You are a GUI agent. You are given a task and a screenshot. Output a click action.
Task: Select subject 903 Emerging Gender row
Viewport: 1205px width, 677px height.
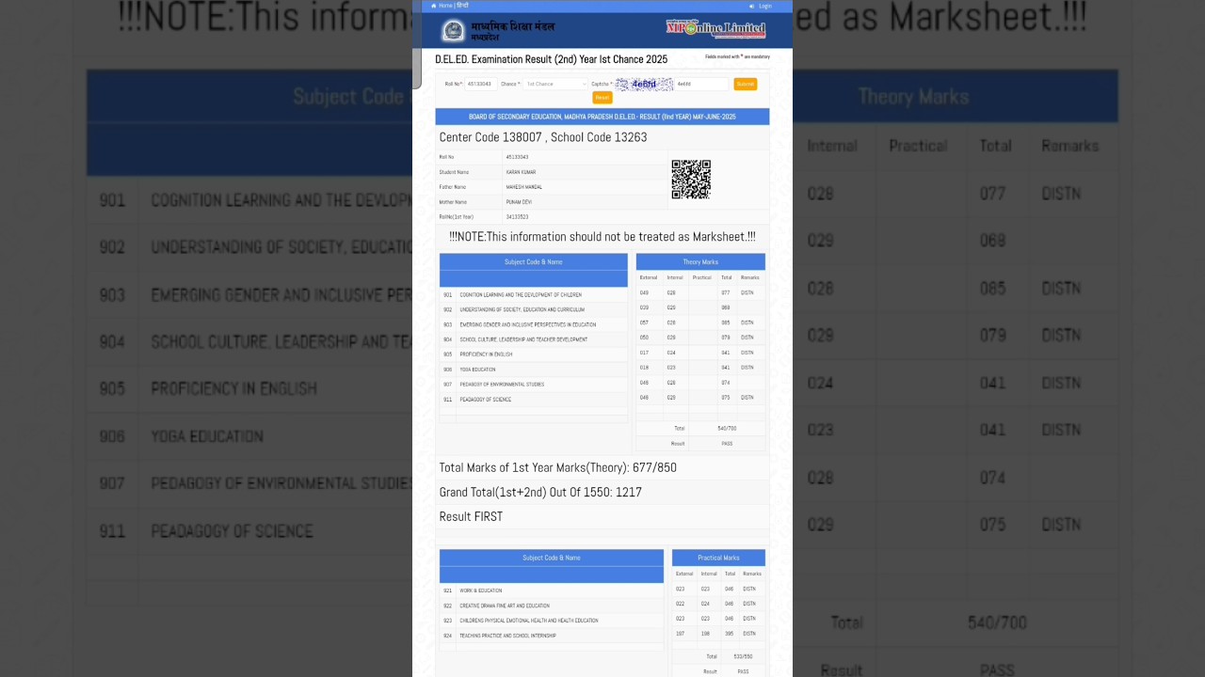point(534,324)
